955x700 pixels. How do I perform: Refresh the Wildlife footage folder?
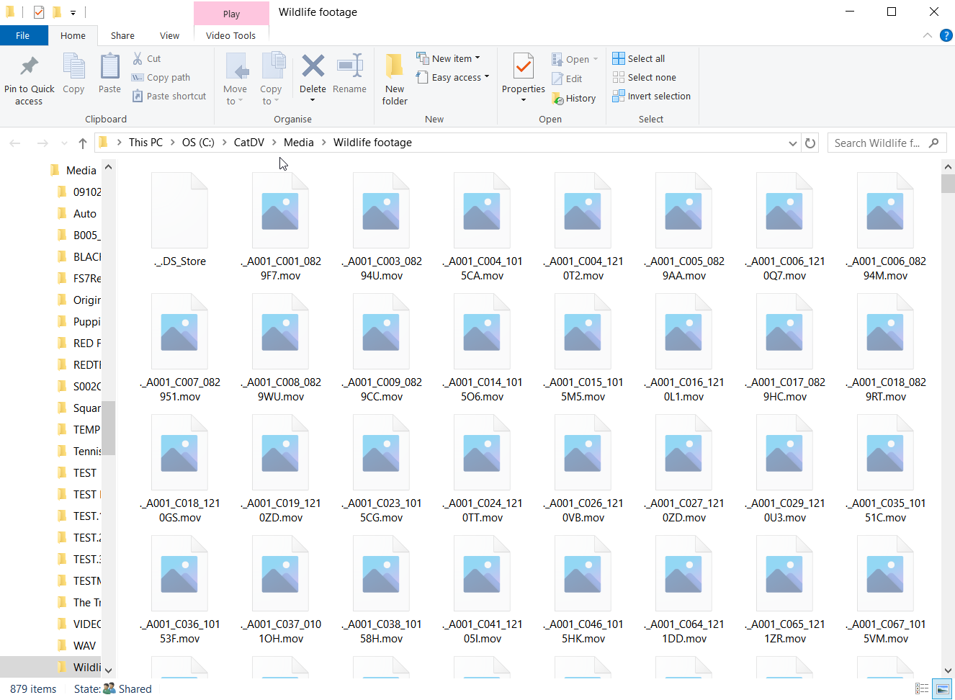pyautogui.click(x=810, y=143)
